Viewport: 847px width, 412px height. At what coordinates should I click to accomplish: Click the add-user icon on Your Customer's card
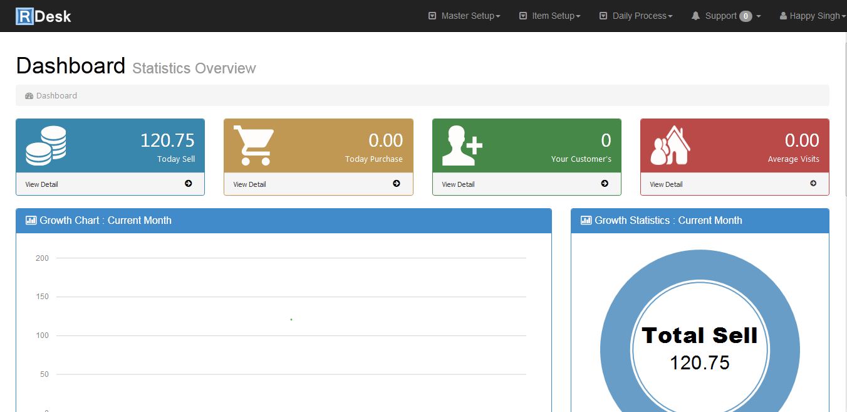pos(462,145)
